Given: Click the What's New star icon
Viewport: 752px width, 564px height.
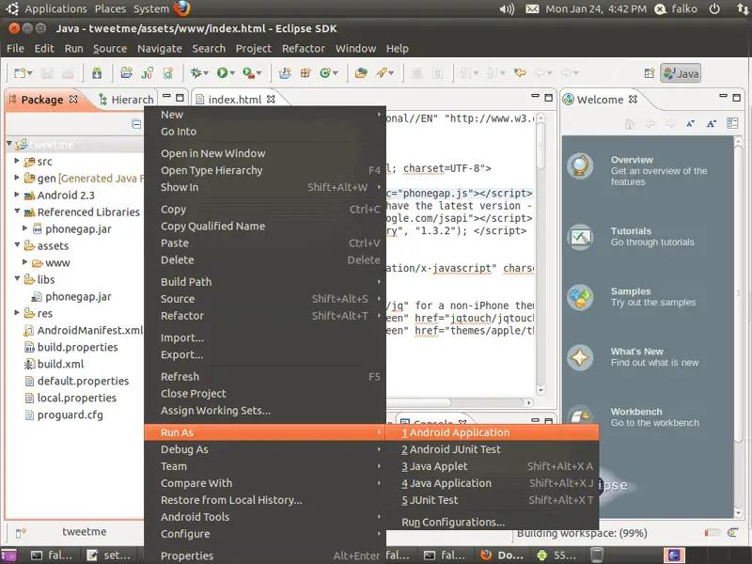Looking at the screenshot, I should tap(580, 357).
